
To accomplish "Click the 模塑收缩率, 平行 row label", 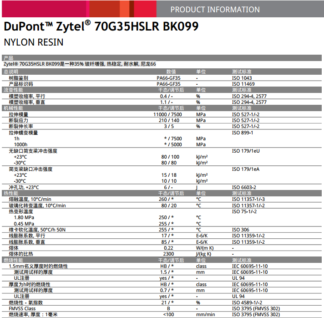I will (27, 96).
